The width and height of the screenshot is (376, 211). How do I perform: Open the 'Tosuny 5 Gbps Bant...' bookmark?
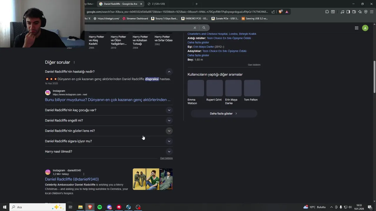(164, 18)
